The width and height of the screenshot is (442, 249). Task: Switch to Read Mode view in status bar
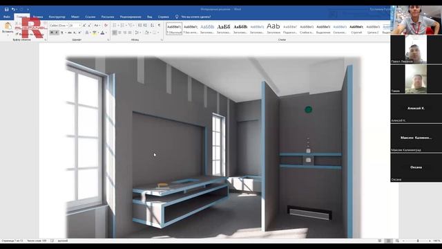pos(380,241)
